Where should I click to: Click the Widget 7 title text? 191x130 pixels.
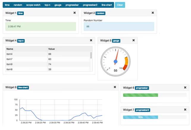point(129,110)
